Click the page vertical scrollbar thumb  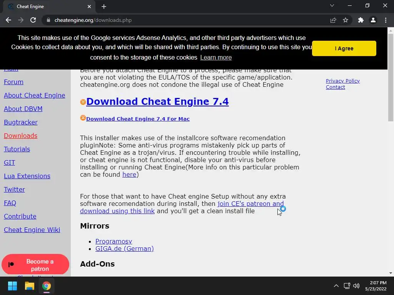click(391, 78)
